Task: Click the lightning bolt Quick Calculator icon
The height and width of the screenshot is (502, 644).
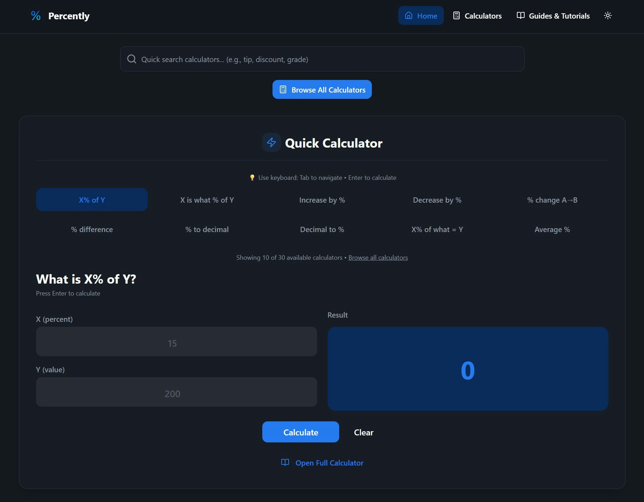Action: (x=271, y=142)
